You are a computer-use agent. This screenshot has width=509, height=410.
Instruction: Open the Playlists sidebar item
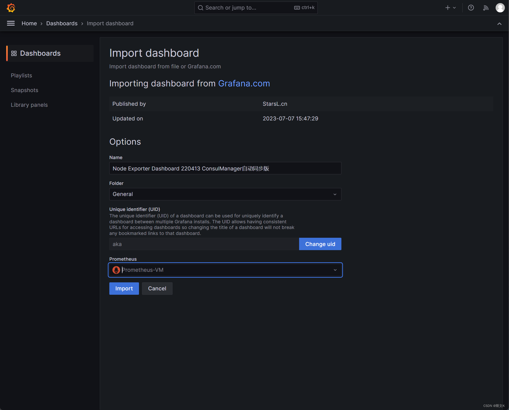pos(21,76)
